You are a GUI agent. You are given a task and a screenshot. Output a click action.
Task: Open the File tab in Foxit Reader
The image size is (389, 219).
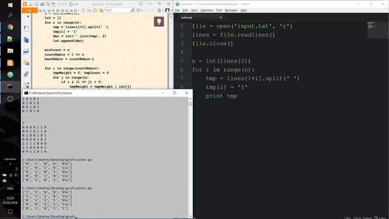click(x=30, y=10)
